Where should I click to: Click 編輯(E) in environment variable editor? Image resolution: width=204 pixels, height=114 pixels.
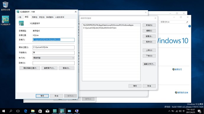[149, 31]
